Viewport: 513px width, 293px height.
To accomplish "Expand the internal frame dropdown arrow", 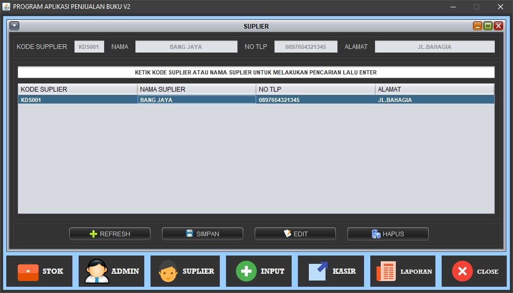I will point(14,26).
